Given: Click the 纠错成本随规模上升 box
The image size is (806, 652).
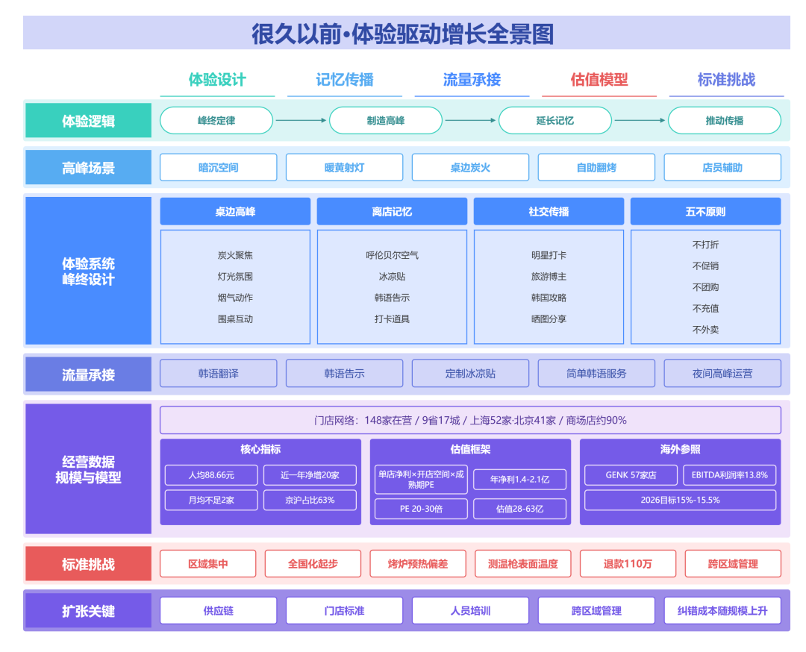Looking at the screenshot, I should coord(722,610).
